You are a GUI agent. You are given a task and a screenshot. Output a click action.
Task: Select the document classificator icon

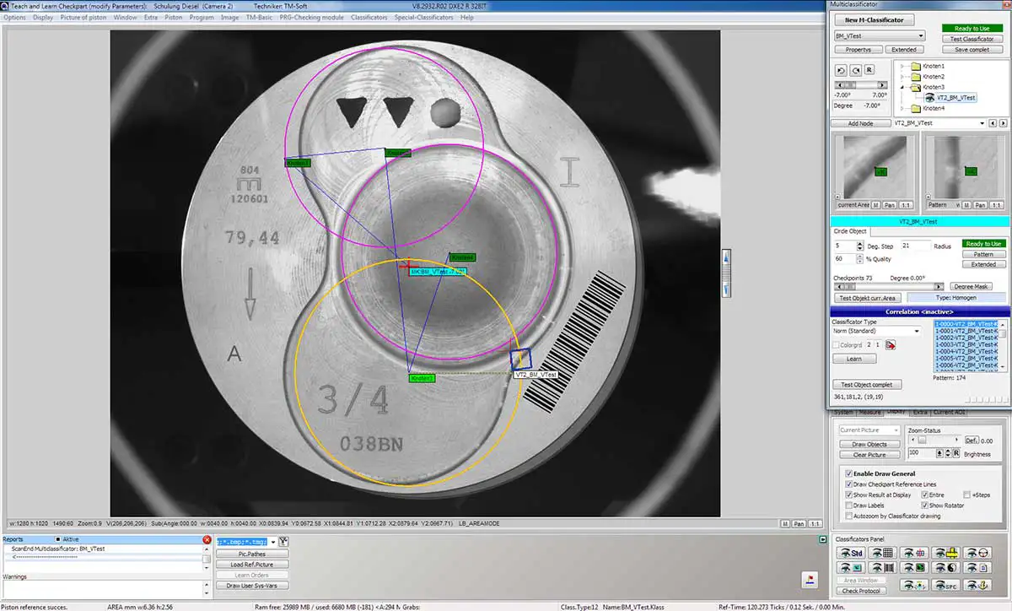[x=977, y=568]
